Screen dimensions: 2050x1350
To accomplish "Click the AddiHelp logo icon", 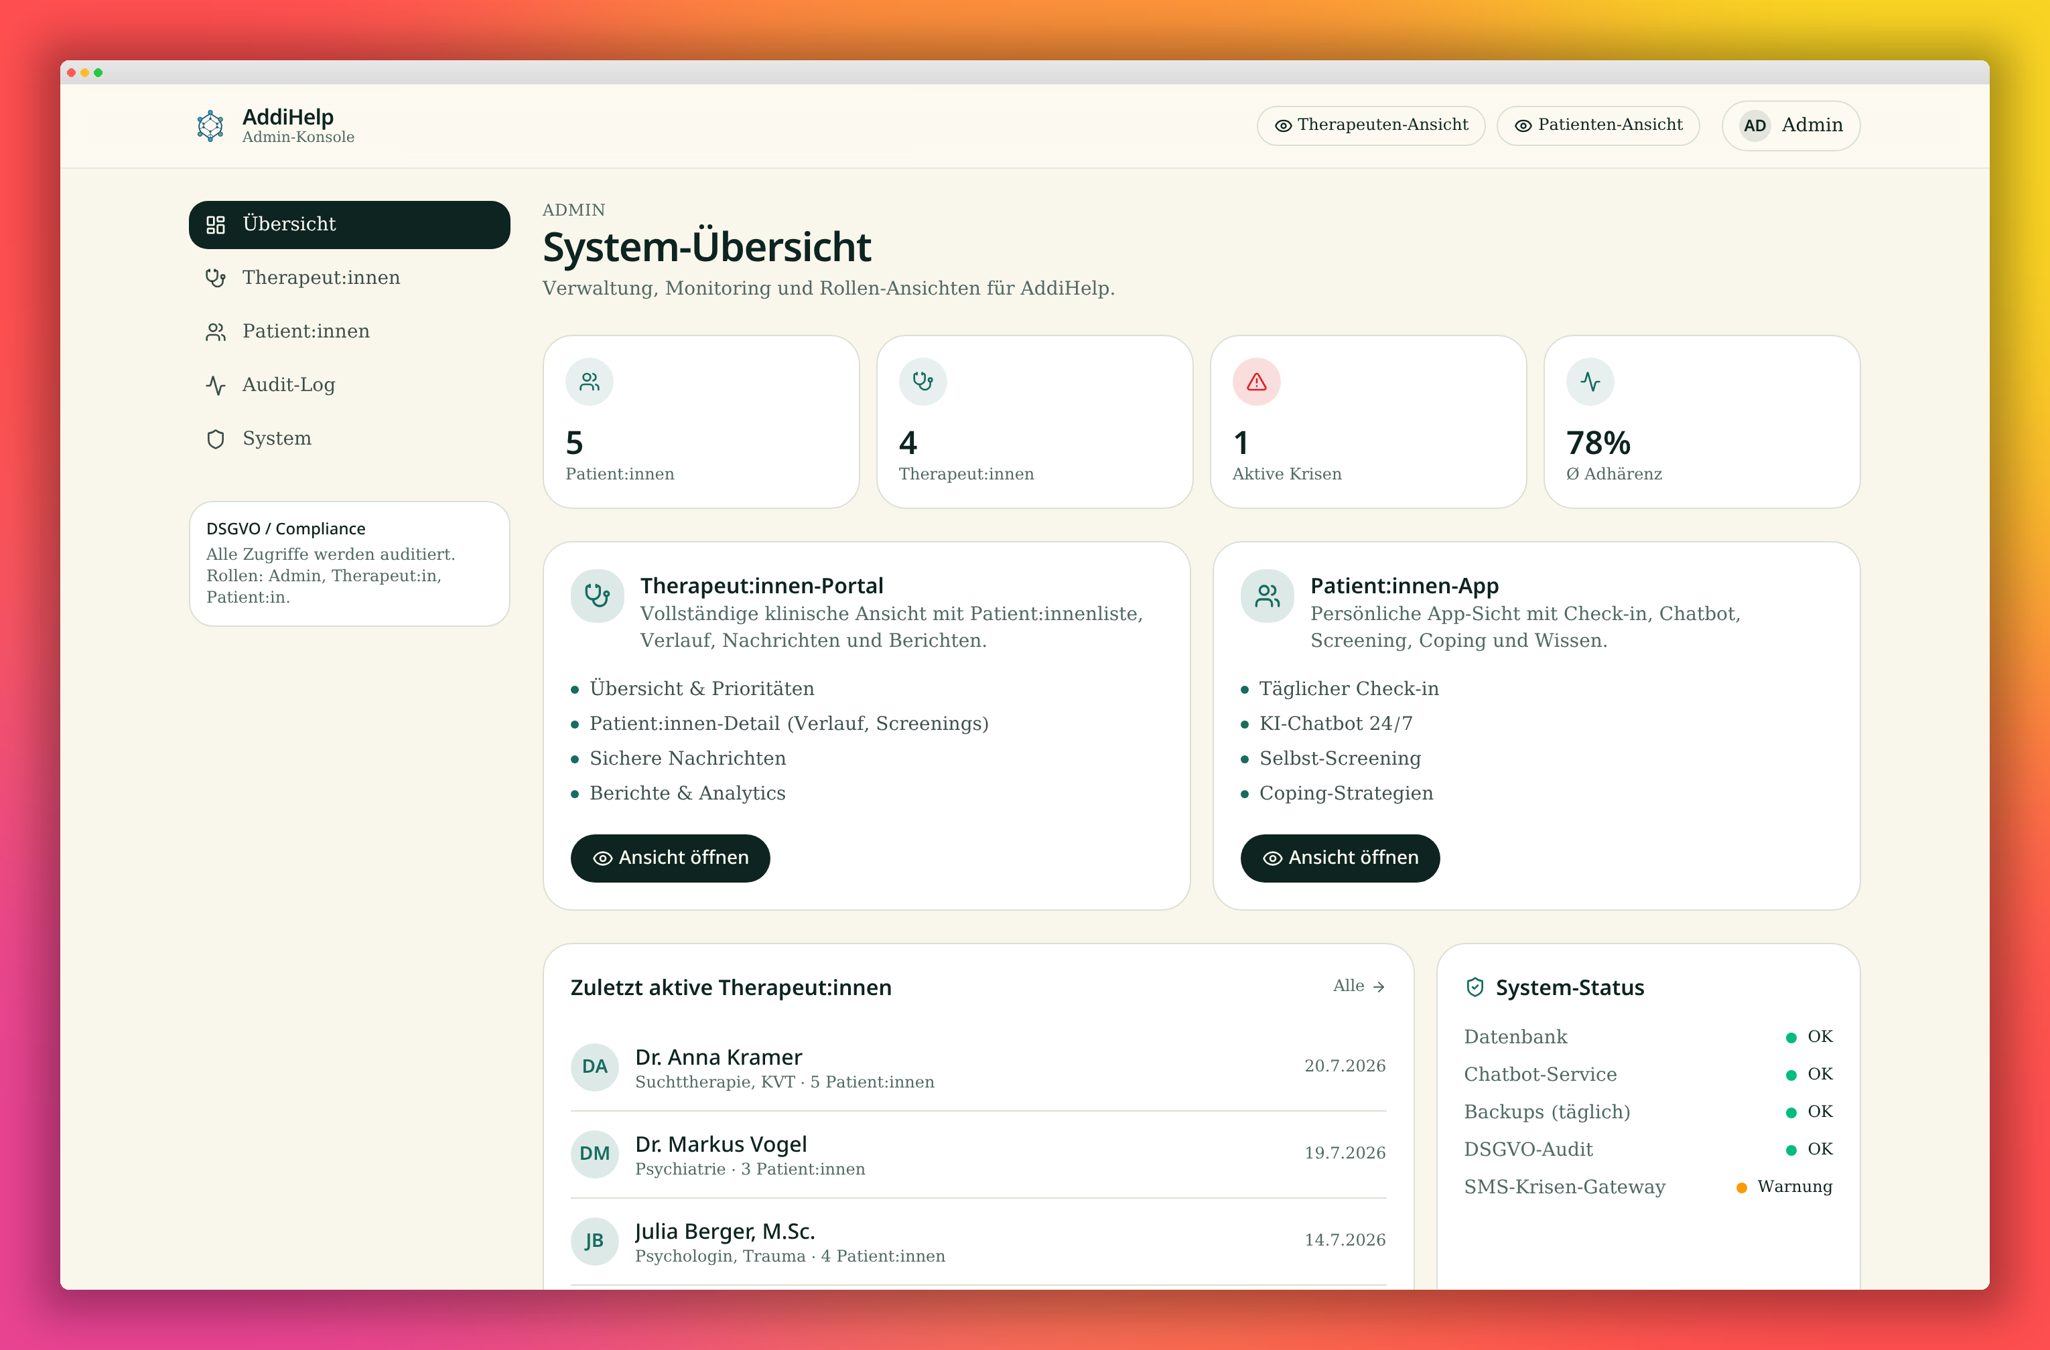I will pyautogui.click(x=210, y=126).
